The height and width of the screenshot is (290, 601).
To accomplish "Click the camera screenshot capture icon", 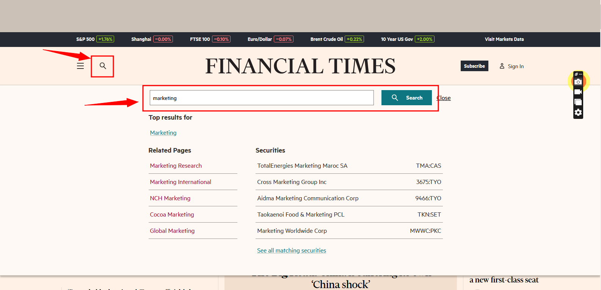I will [x=578, y=82].
